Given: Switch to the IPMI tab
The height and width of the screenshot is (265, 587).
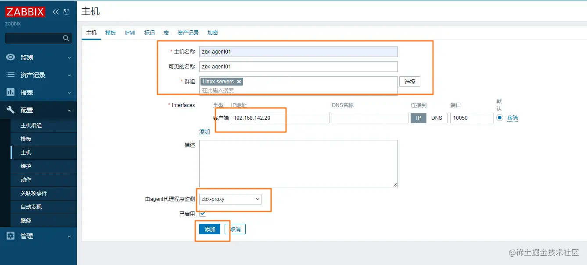Looking at the screenshot, I should 130,33.
